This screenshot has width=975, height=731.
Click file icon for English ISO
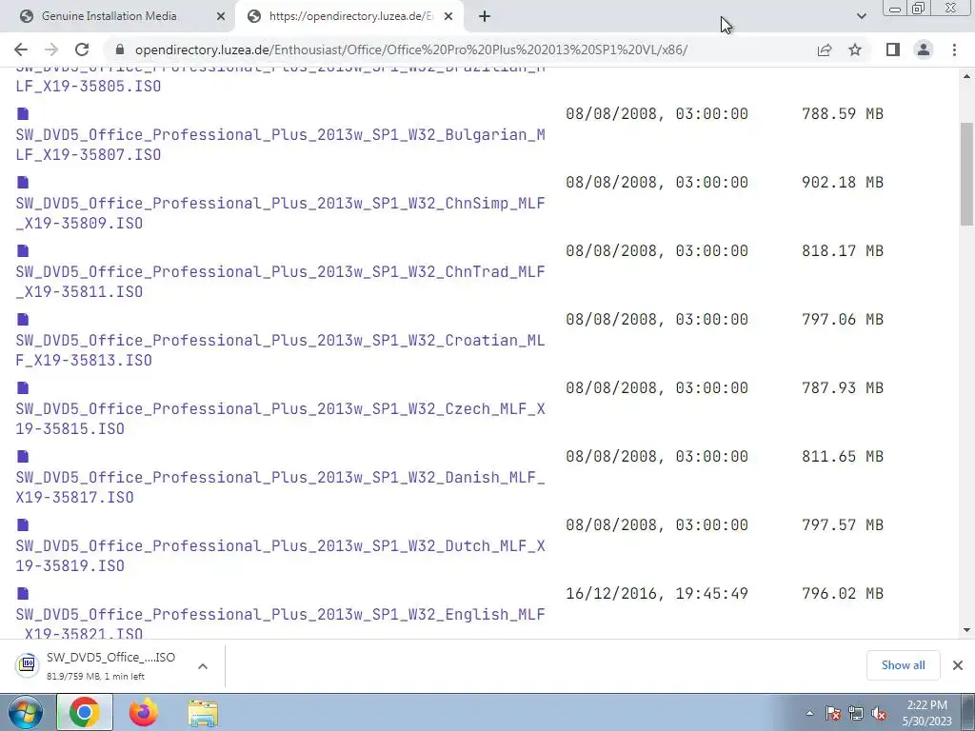pos(23,593)
